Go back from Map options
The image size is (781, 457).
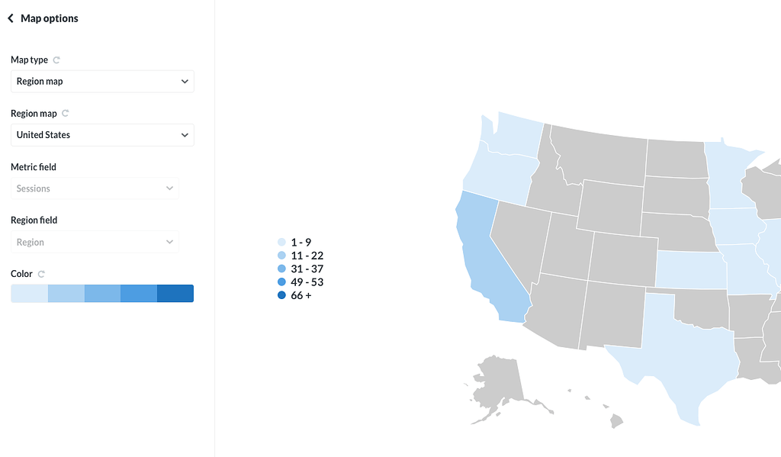pos(11,18)
